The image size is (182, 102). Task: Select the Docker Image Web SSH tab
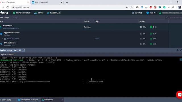pyautogui.click(x=11, y=50)
